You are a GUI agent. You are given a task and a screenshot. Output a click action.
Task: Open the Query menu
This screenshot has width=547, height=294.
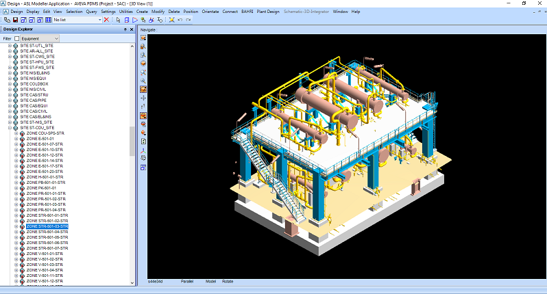91,12
